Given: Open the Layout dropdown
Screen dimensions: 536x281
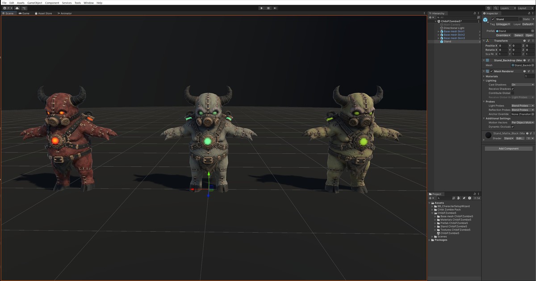Looking at the screenshot, I should click(x=525, y=8).
